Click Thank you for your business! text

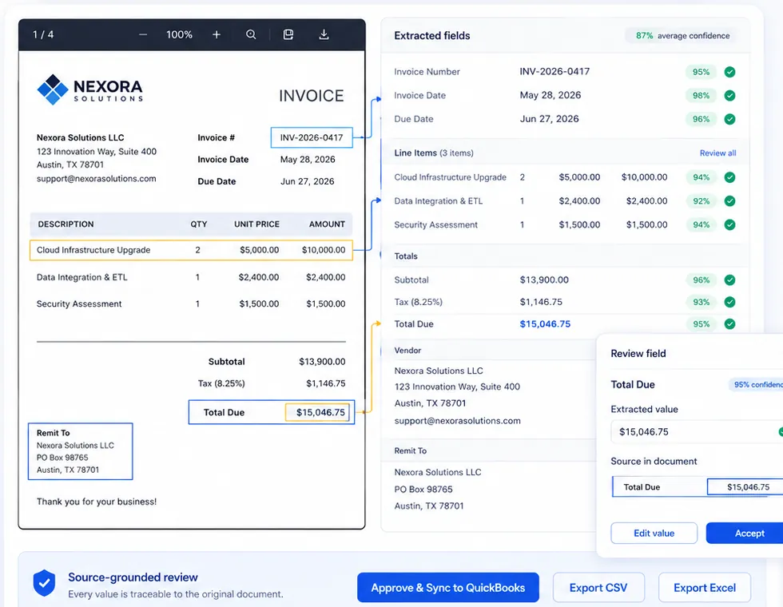click(x=97, y=502)
